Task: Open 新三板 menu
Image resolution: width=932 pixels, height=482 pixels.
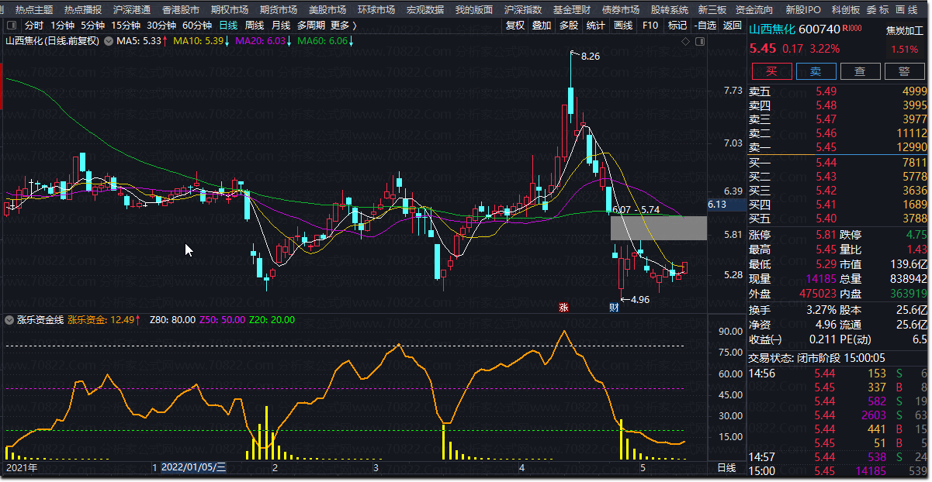Action: 712,10
